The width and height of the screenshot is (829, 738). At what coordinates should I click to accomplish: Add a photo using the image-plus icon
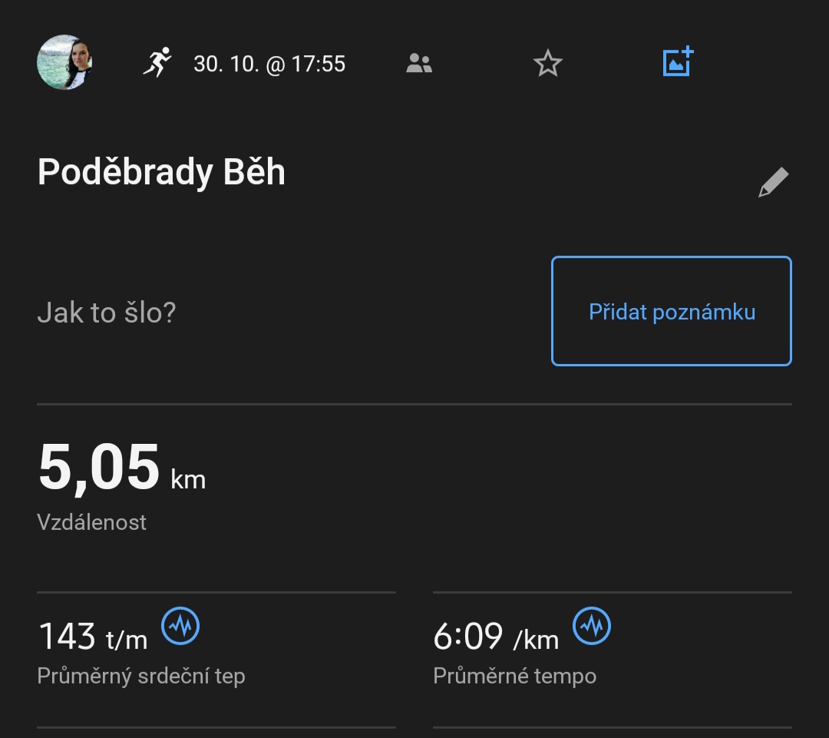tap(678, 62)
